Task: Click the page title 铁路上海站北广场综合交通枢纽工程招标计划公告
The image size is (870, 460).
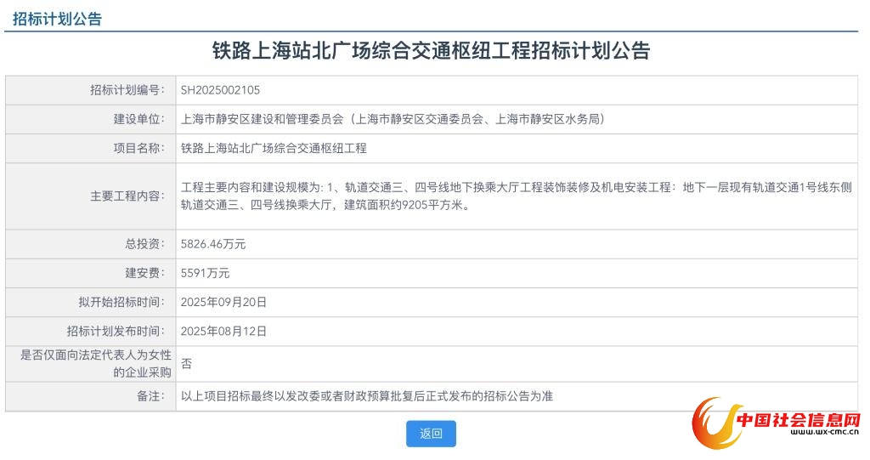Action: coord(431,51)
